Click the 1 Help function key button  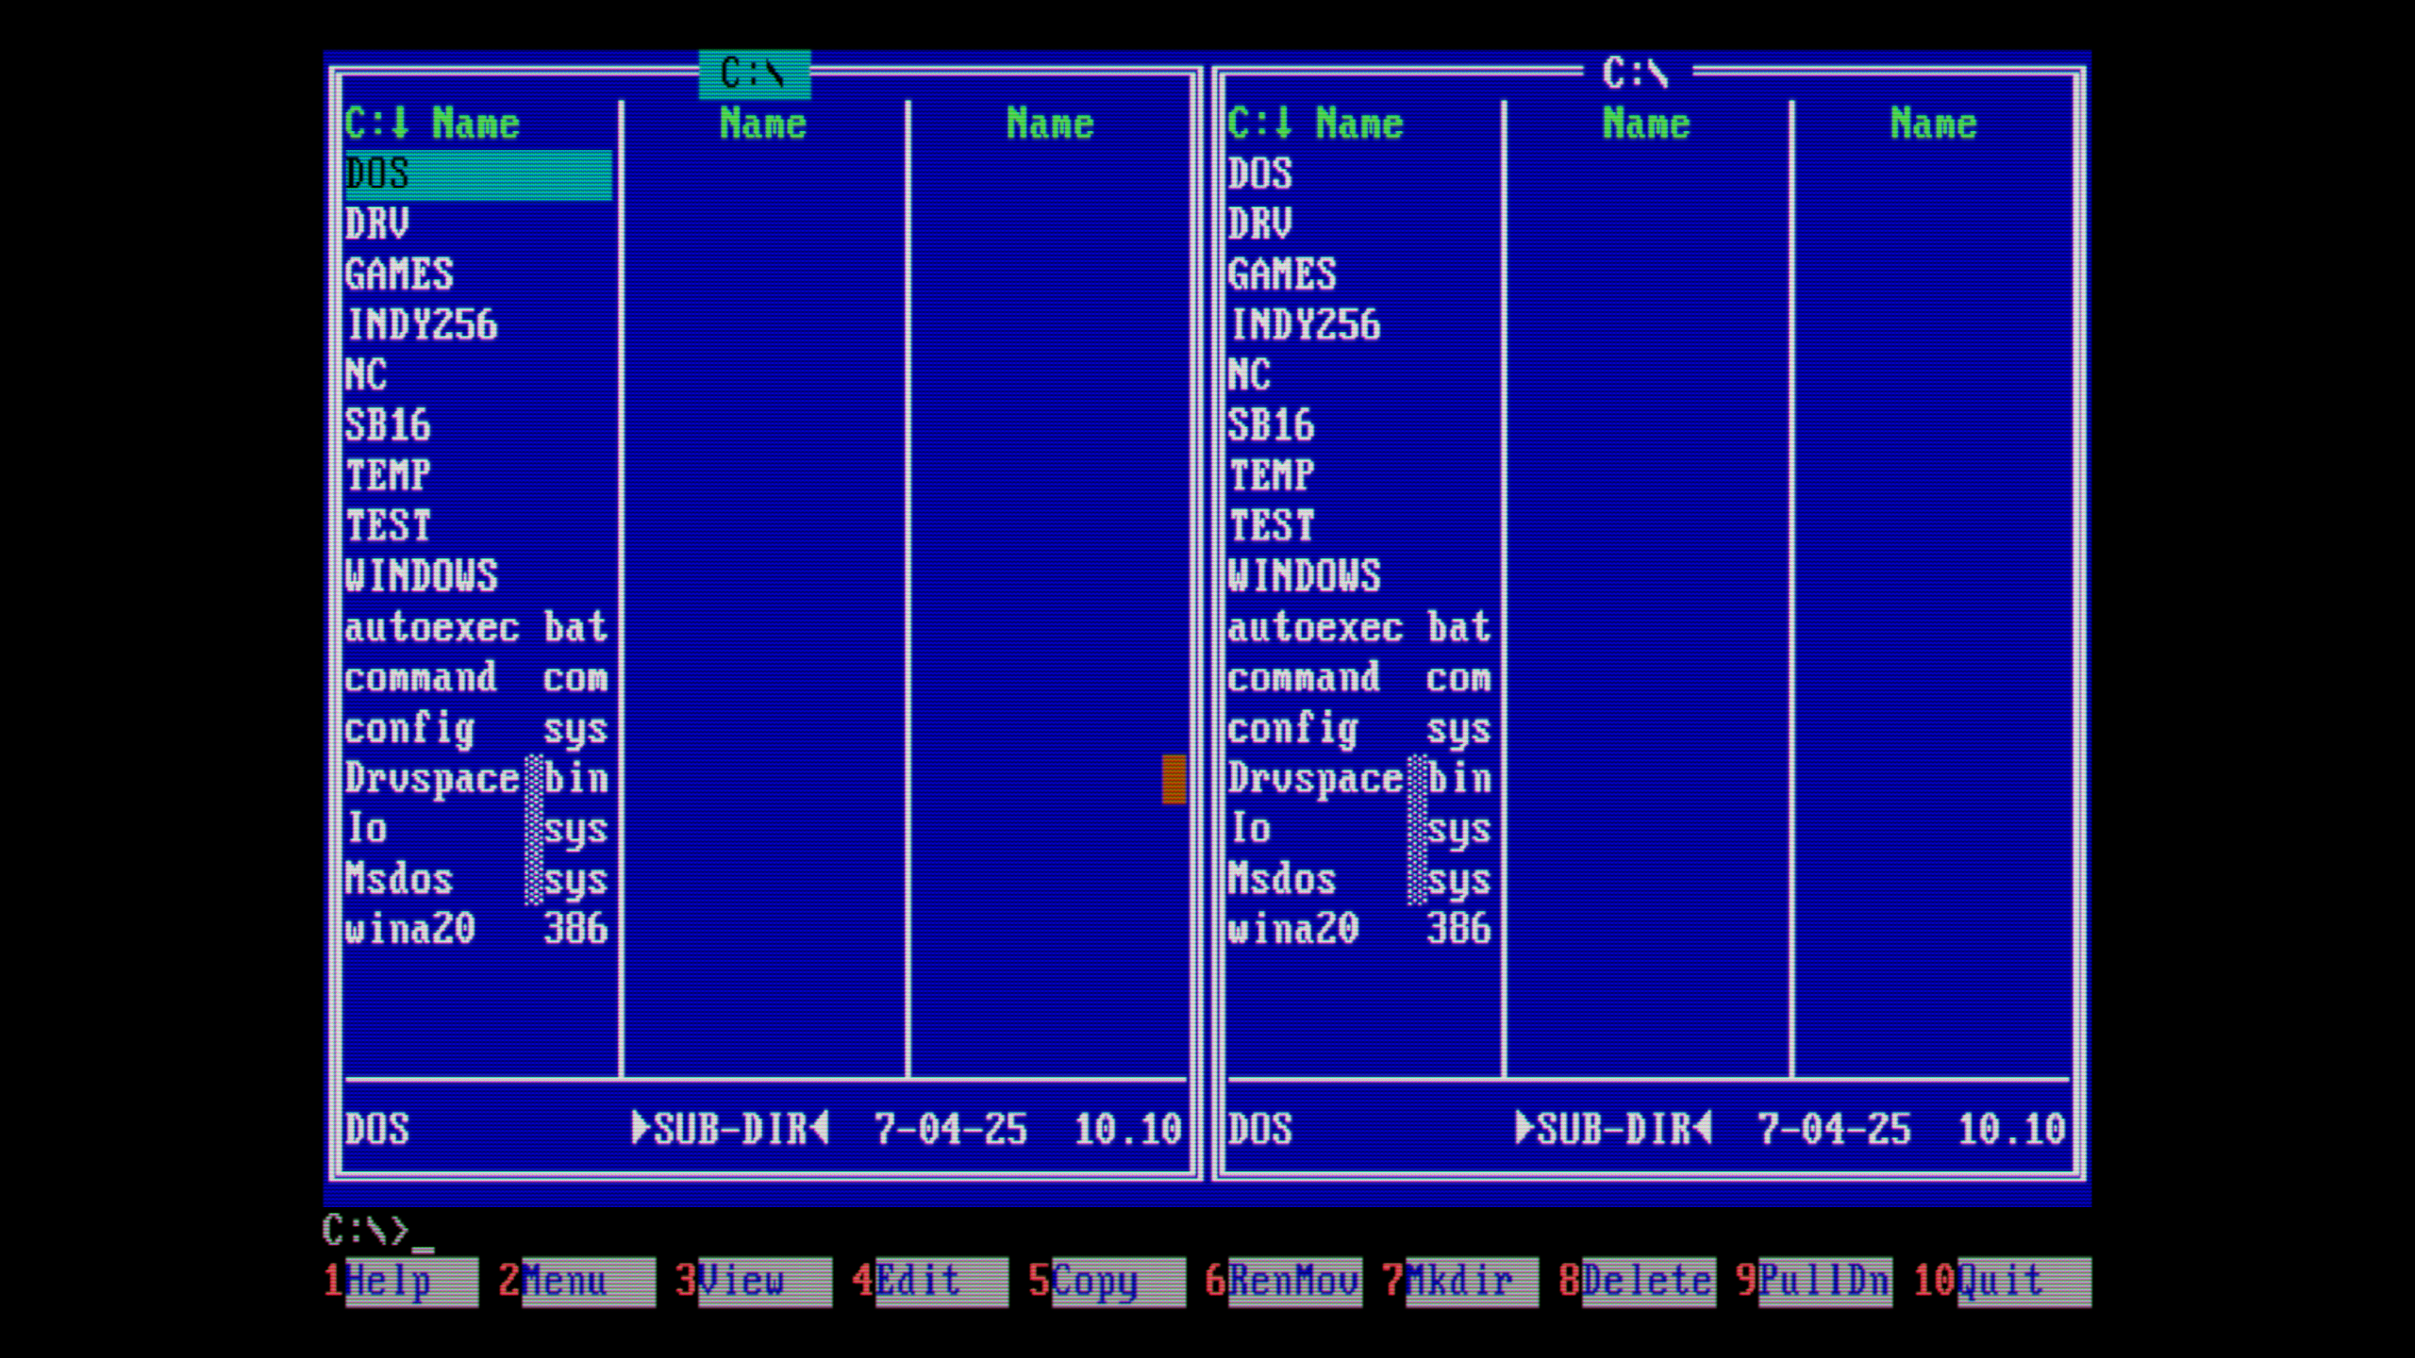(401, 1282)
